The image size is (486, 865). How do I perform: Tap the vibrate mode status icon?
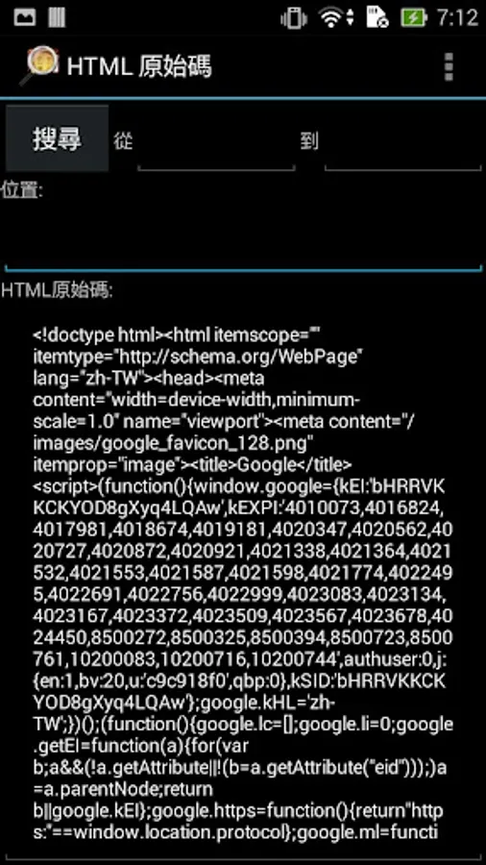294,18
